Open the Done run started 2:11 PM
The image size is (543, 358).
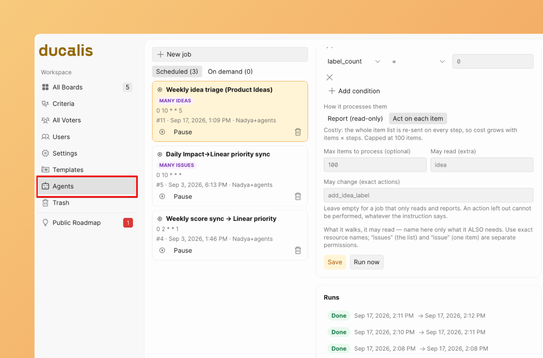click(429, 316)
